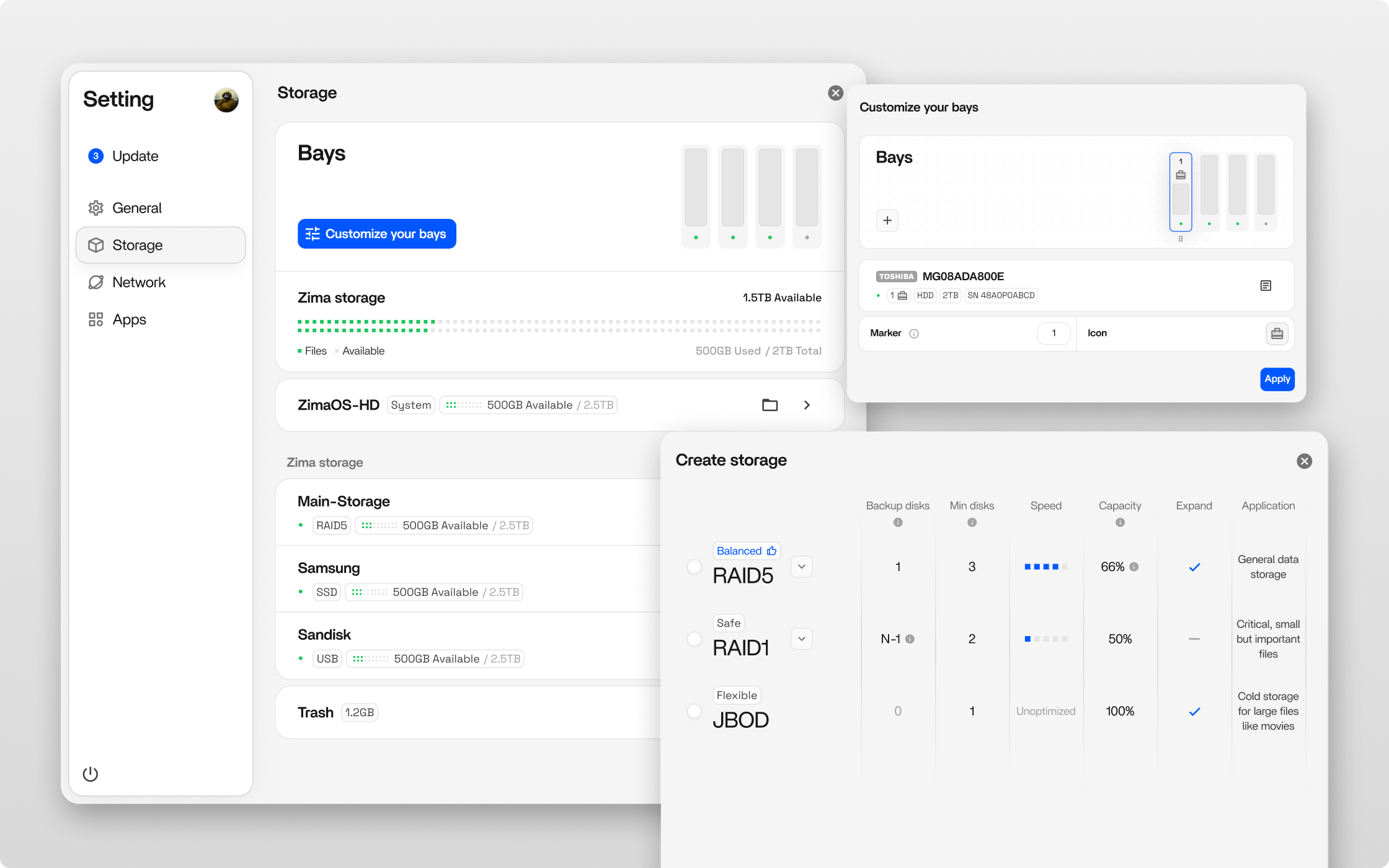Open the ZimaOS-HD folder icon
The image size is (1389, 868).
coord(770,405)
